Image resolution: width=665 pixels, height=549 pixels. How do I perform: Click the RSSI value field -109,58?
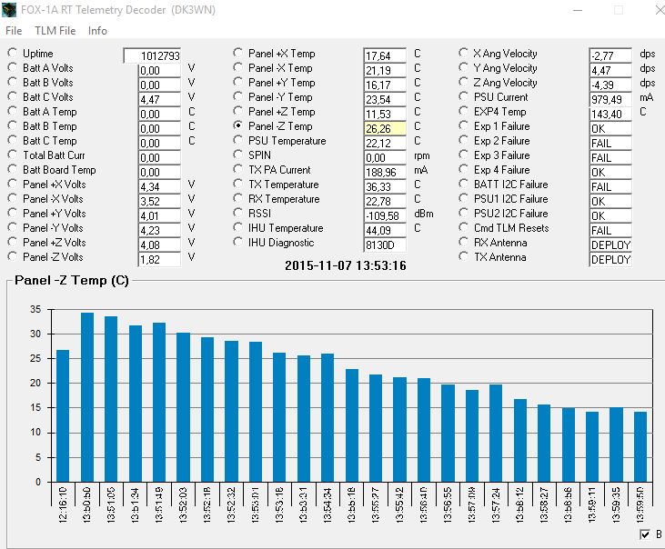385,215
